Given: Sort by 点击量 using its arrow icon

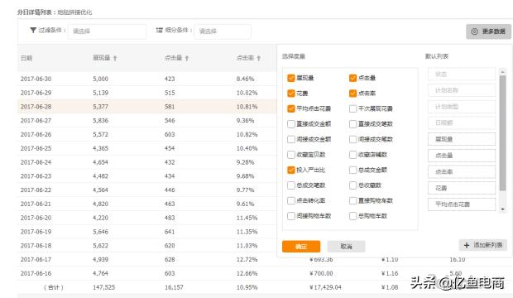Looking at the screenshot, I should pos(187,58).
